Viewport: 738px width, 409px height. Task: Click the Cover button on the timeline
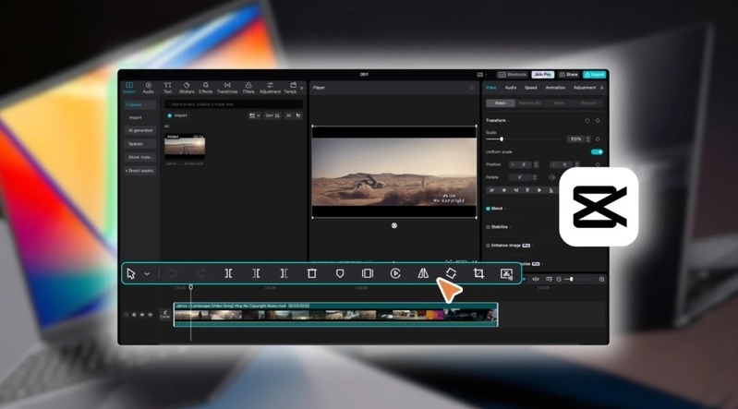click(164, 315)
